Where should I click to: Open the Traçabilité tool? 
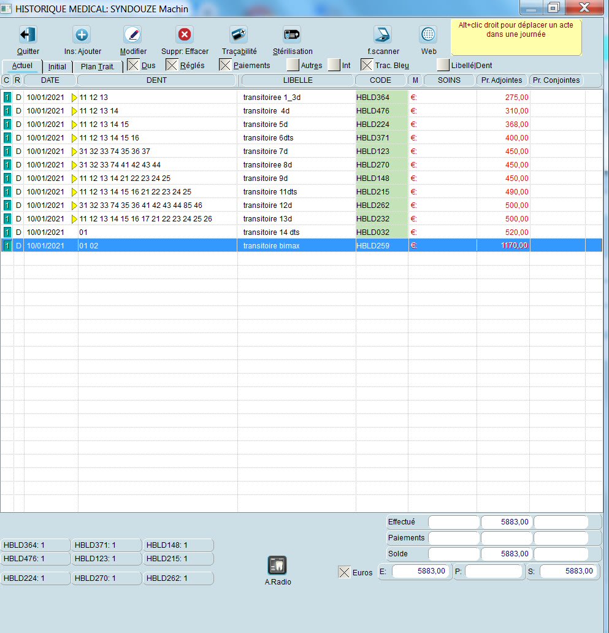click(239, 35)
